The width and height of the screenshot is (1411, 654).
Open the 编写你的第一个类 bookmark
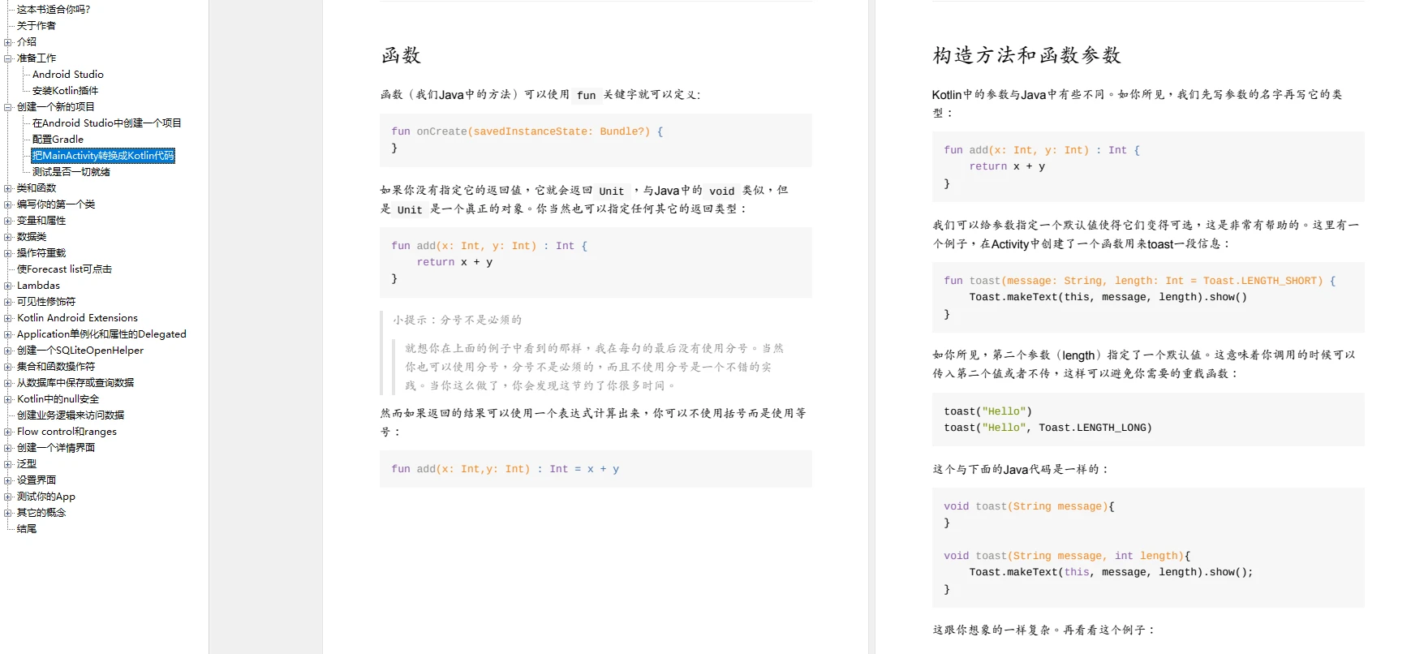(56, 204)
